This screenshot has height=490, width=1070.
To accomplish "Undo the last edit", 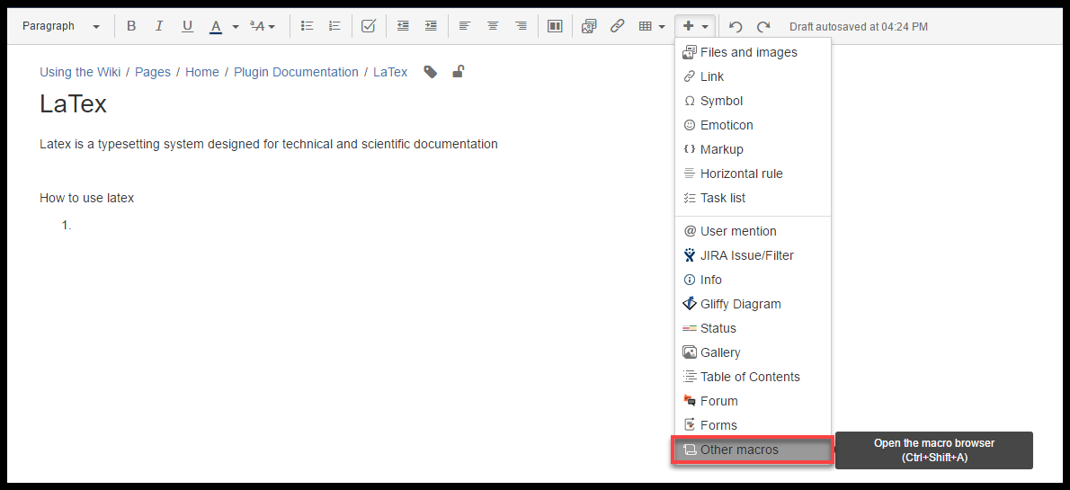I will 736,27.
